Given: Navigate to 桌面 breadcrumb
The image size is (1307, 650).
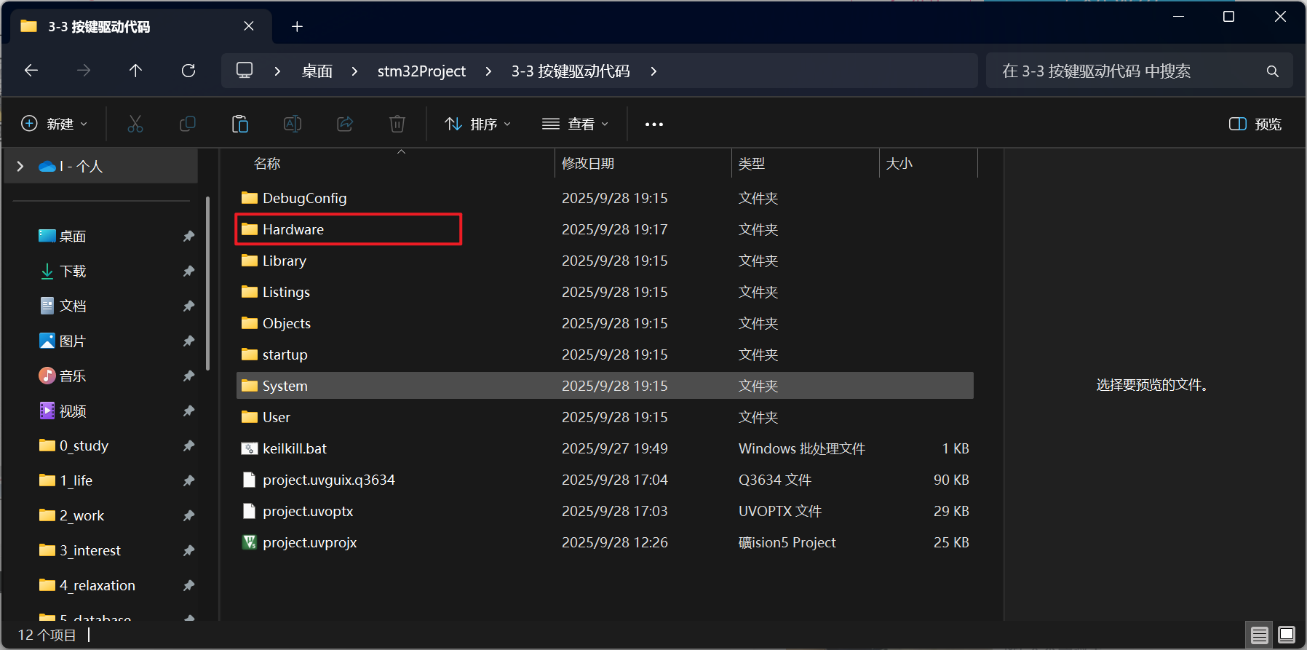Looking at the screenshot, I should 317,71.
